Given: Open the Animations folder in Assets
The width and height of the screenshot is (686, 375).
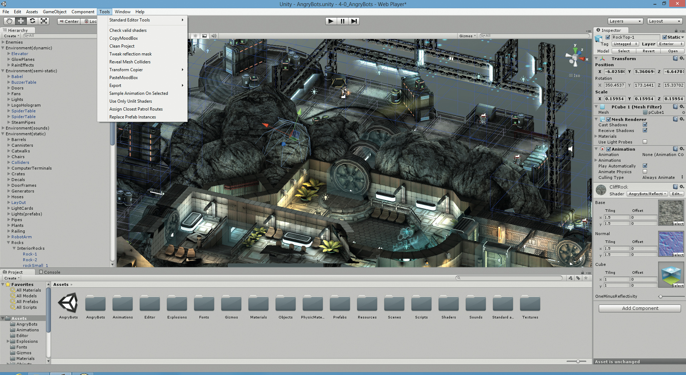Looking at the screenshot, I should coord(123,307).
